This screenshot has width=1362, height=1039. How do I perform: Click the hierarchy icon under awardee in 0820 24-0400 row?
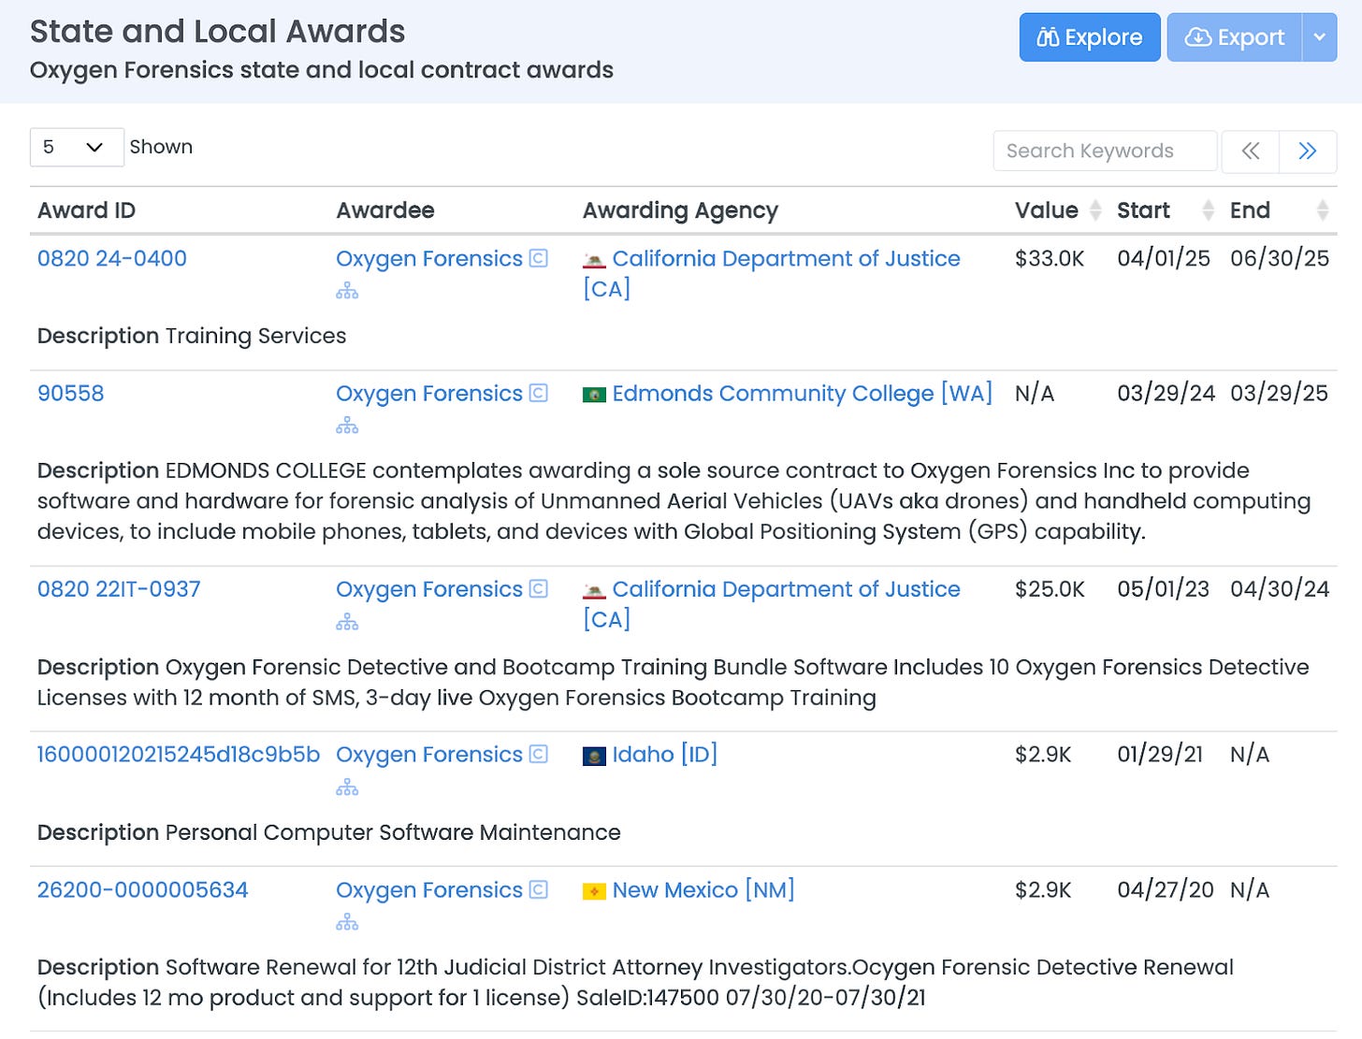click(347, 291)
